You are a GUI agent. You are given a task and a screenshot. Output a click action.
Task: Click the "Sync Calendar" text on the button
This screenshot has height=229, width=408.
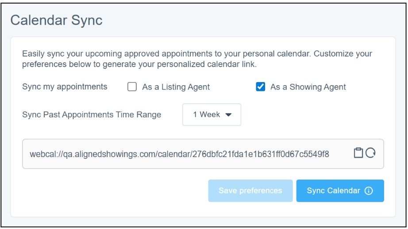pyautogui.click(x=333, y=191)
